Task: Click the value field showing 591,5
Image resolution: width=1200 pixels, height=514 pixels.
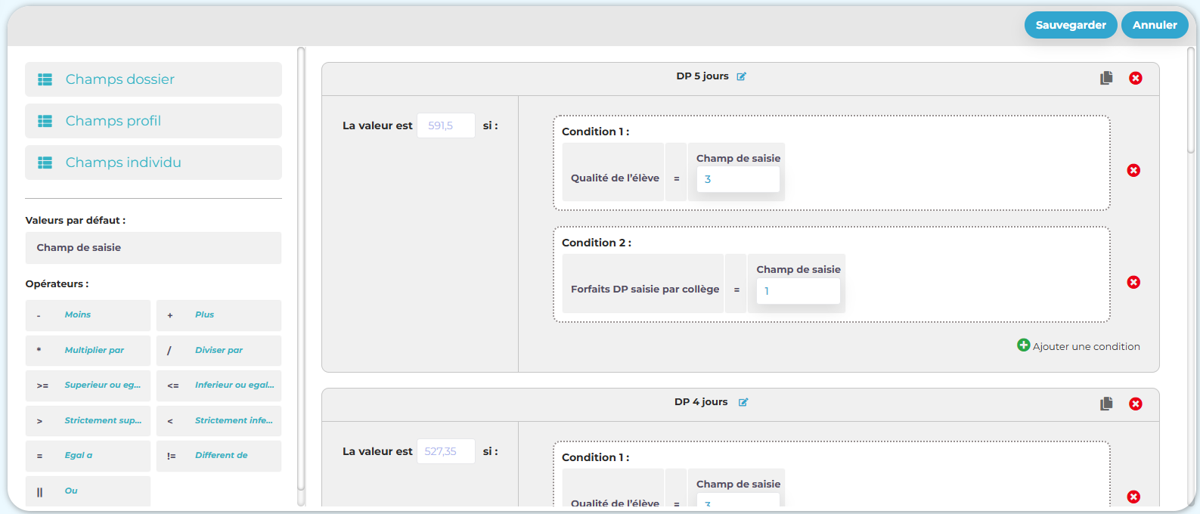Action: pyautogui.click(x=446, y=125)
